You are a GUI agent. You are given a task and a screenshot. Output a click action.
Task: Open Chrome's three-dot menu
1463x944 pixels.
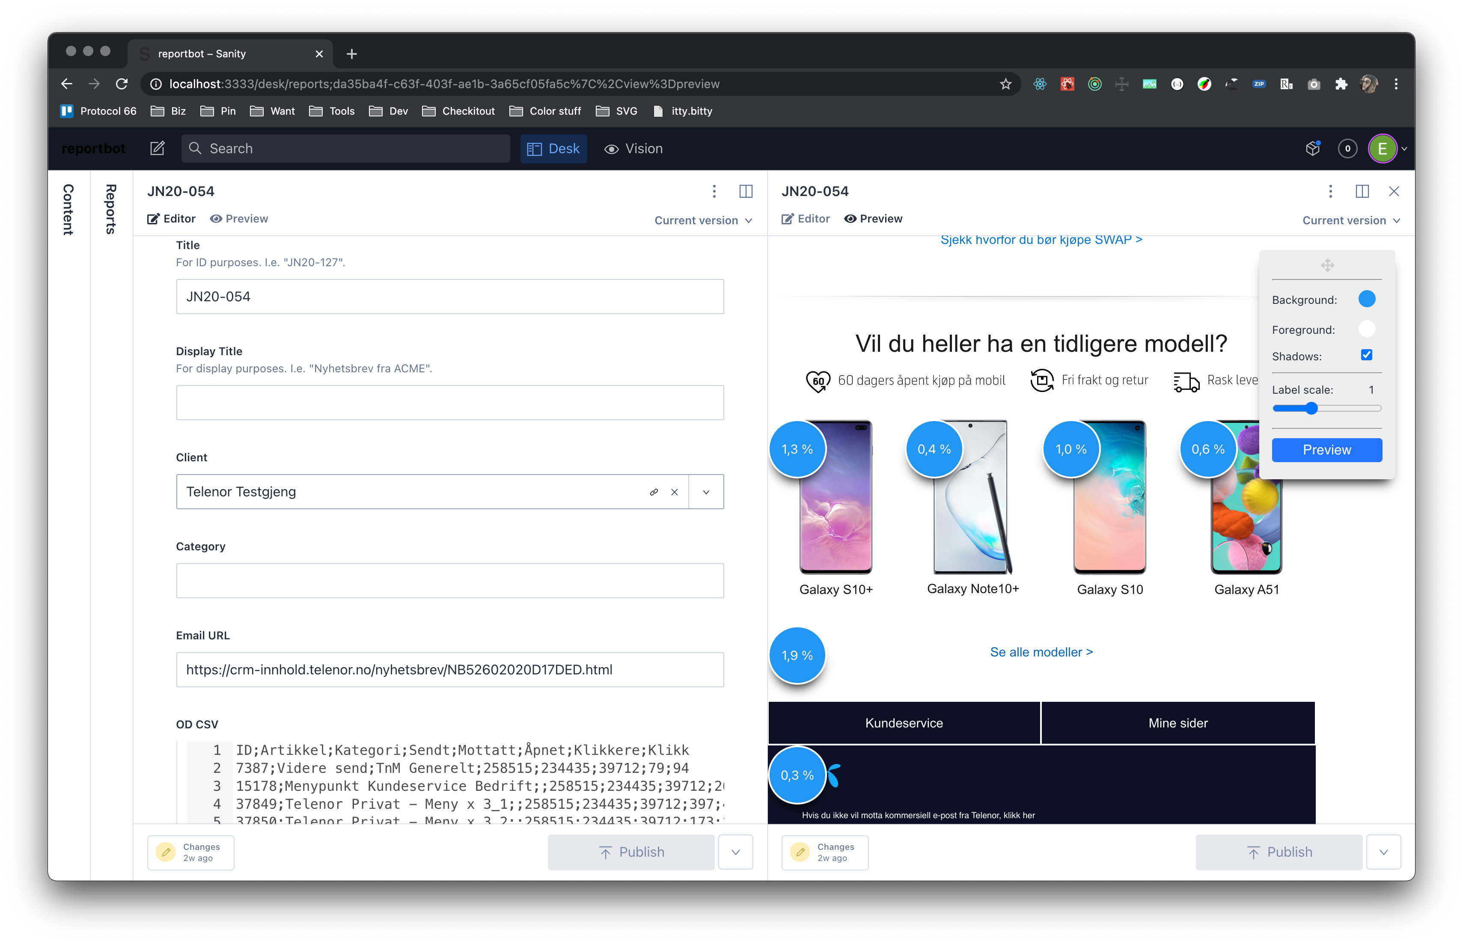(1396, 84)
